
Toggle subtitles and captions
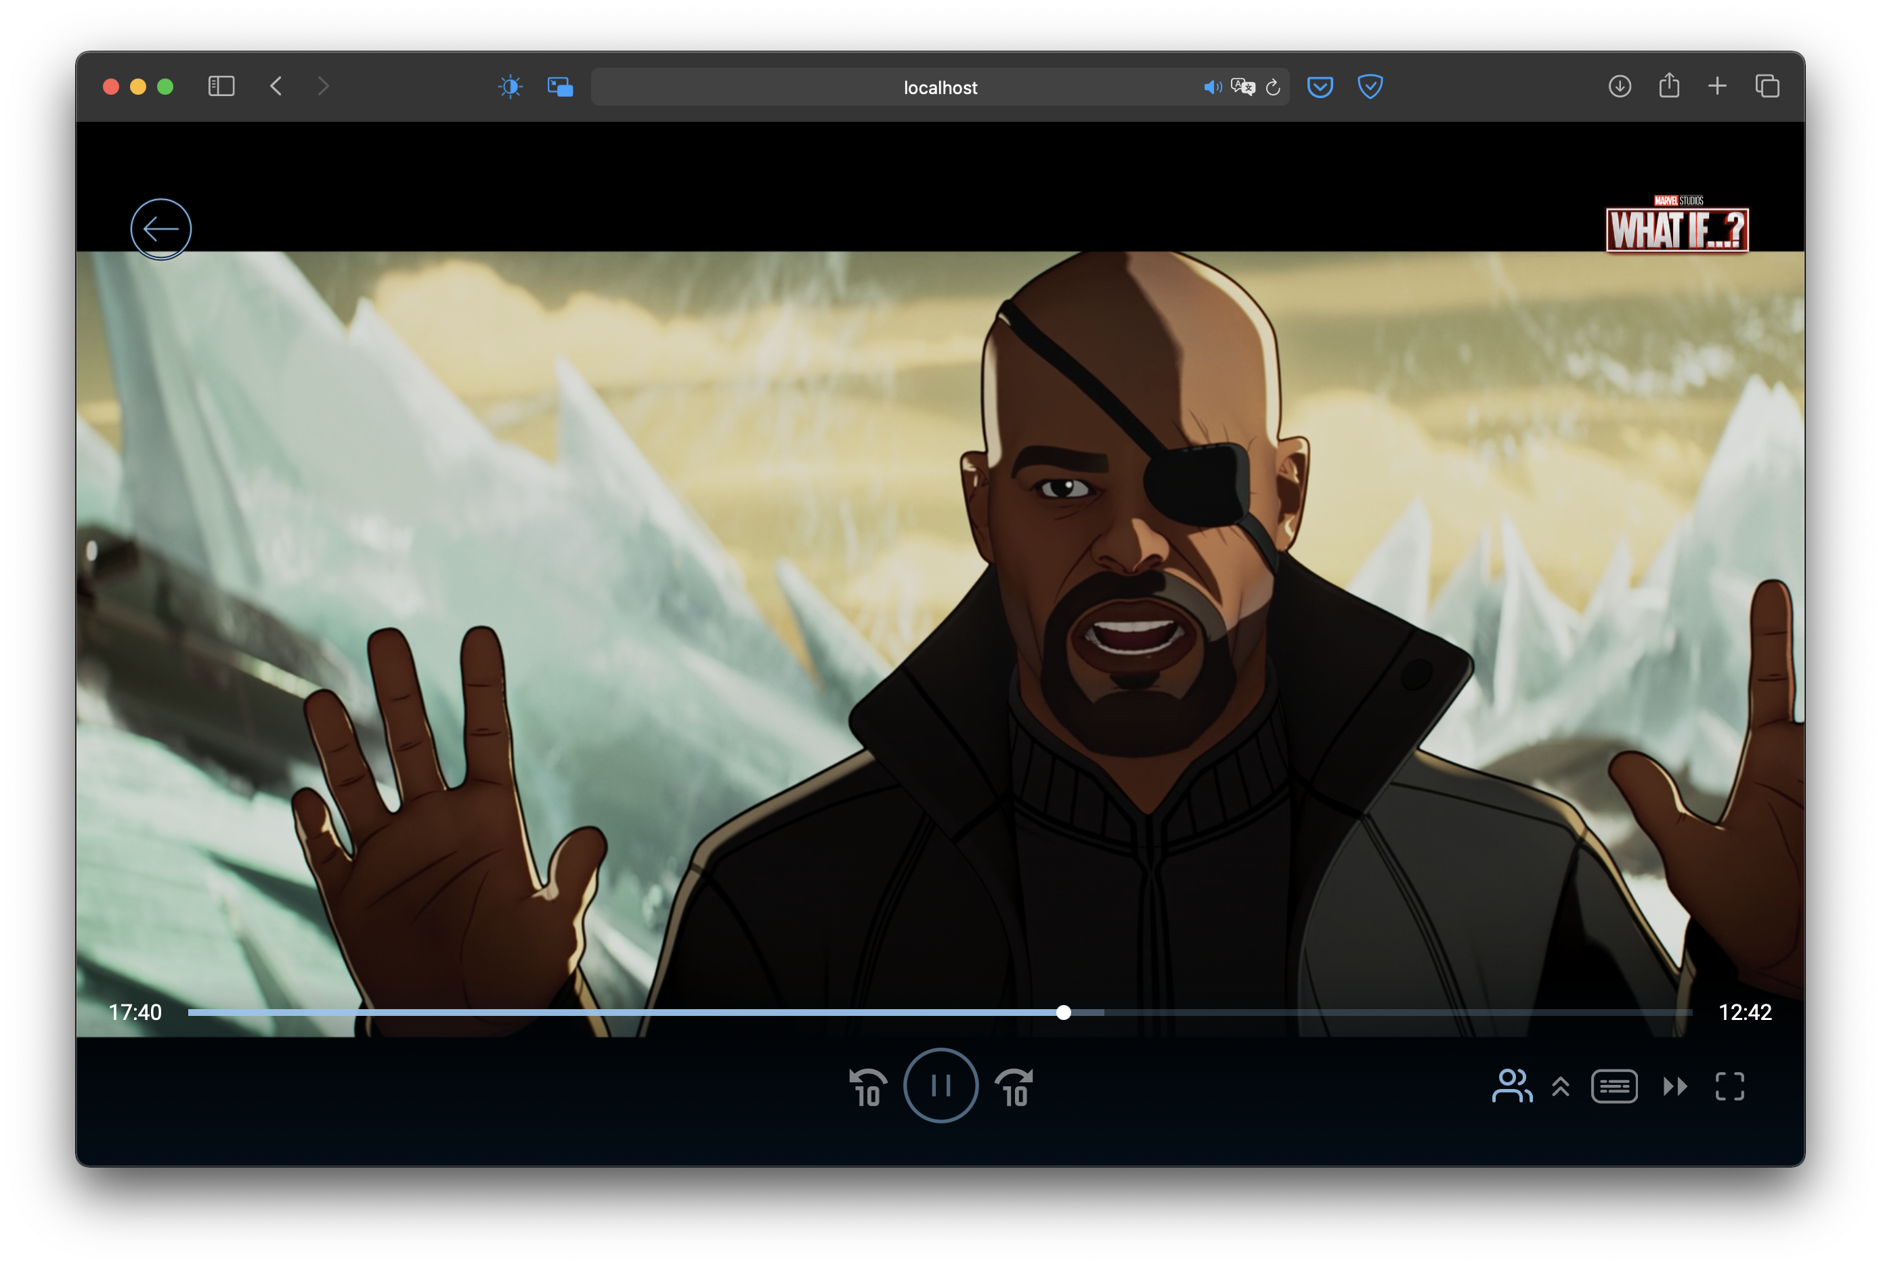pos(1614,1087)
